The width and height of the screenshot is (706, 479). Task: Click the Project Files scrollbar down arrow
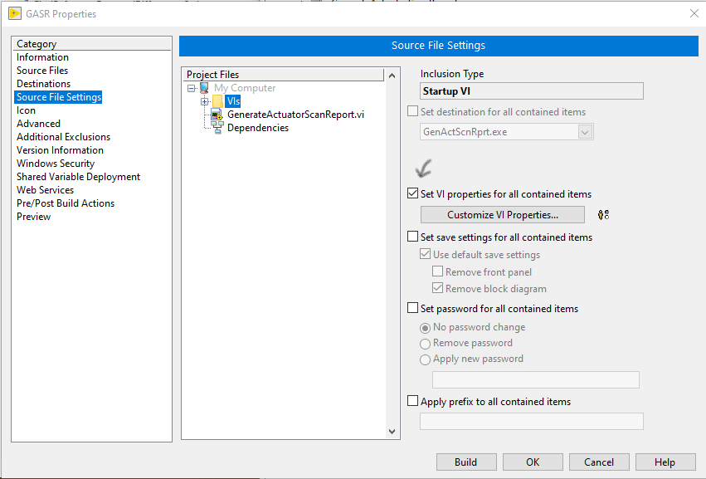(x=391, y=431)
